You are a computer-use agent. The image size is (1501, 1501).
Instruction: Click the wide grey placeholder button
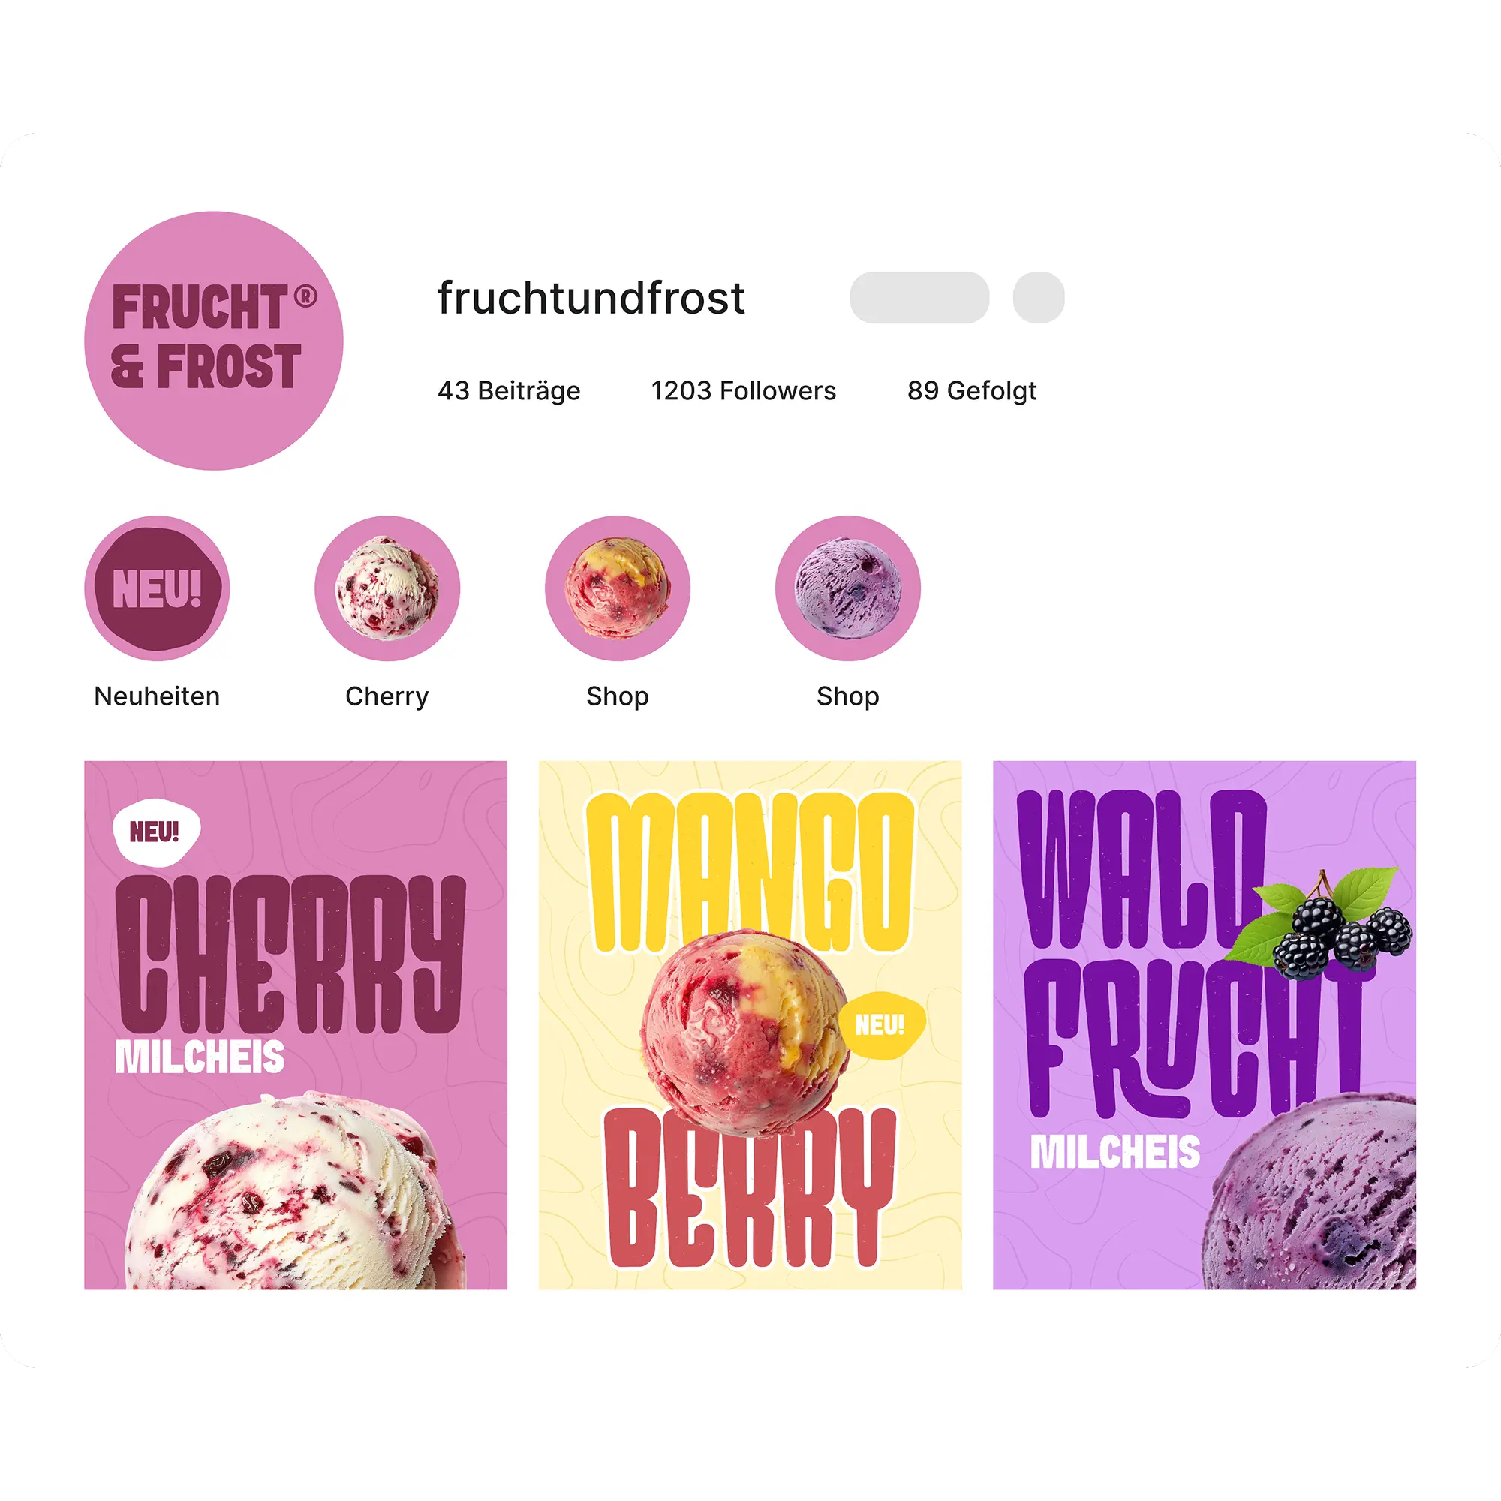[919, 297]
